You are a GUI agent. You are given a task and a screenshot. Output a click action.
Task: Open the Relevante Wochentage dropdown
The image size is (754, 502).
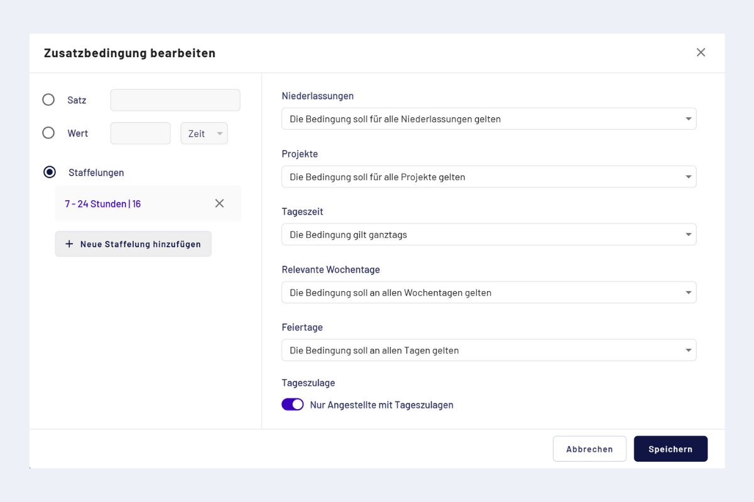tap(488, 292)
